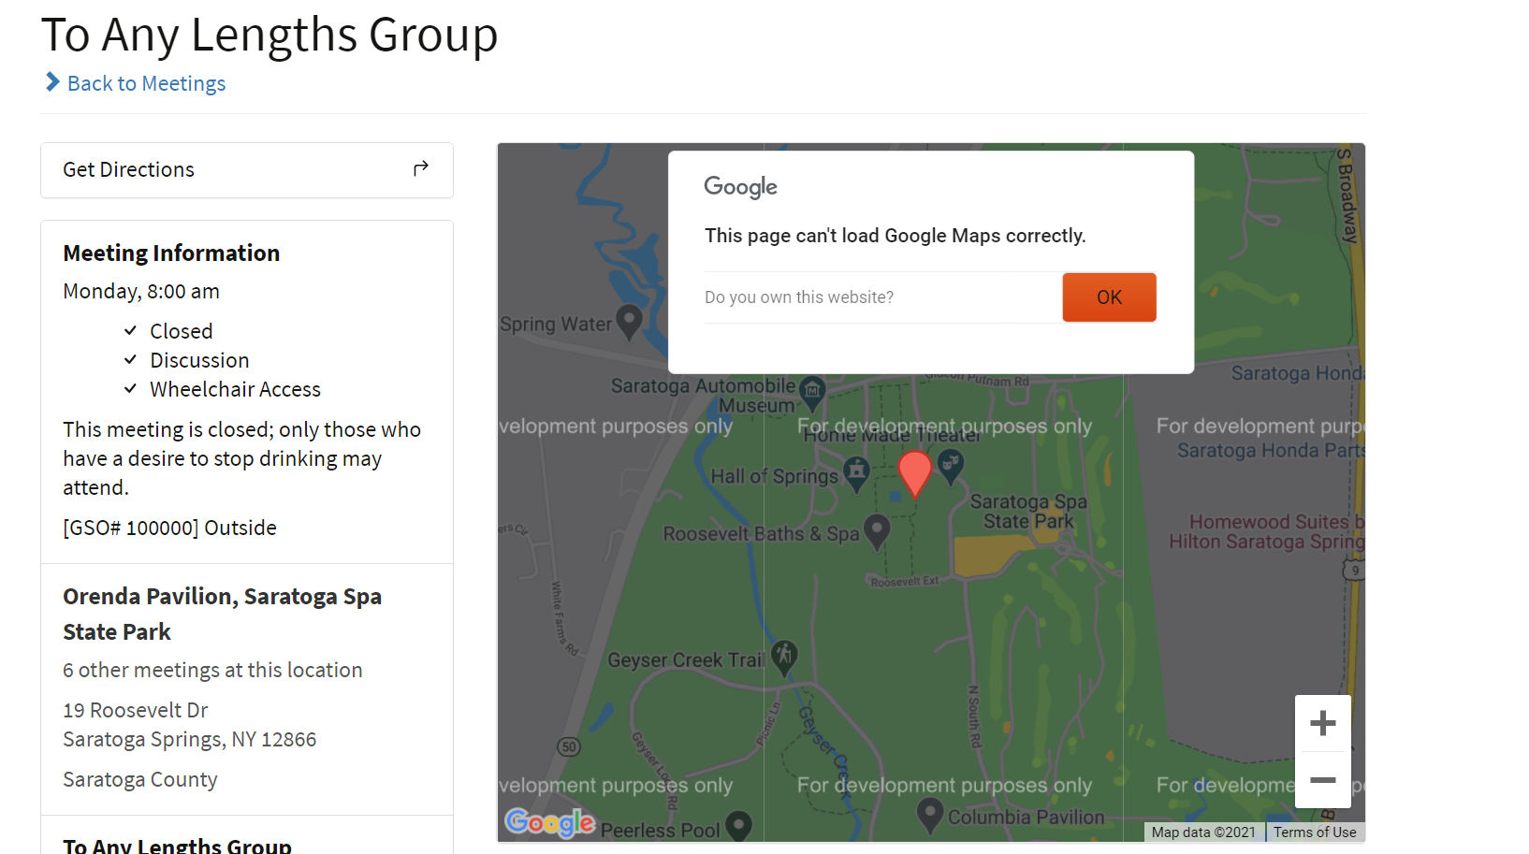
Task: Zoom out on the map with minus button
Action: [1322, 780]
